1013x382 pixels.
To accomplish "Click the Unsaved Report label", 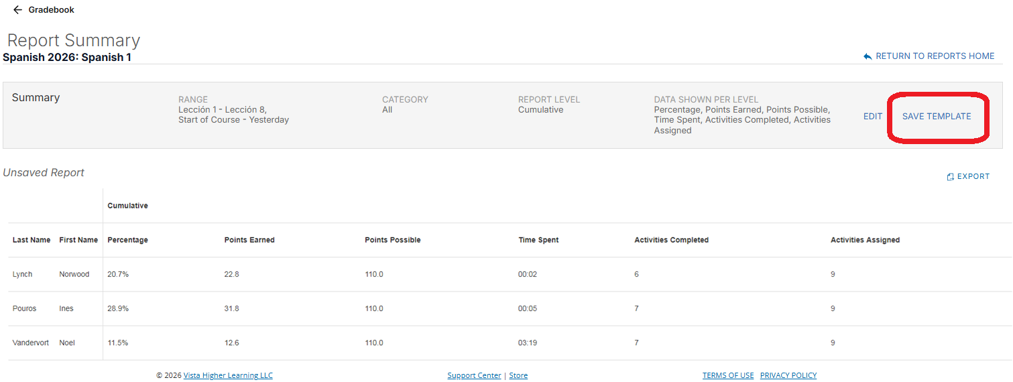I will point(44,173).
